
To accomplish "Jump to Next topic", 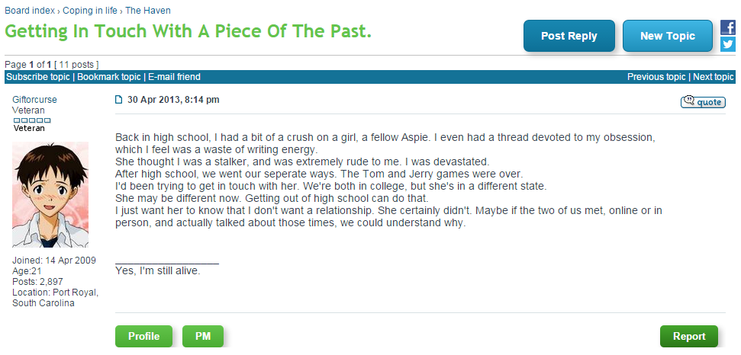I will 713,77.
